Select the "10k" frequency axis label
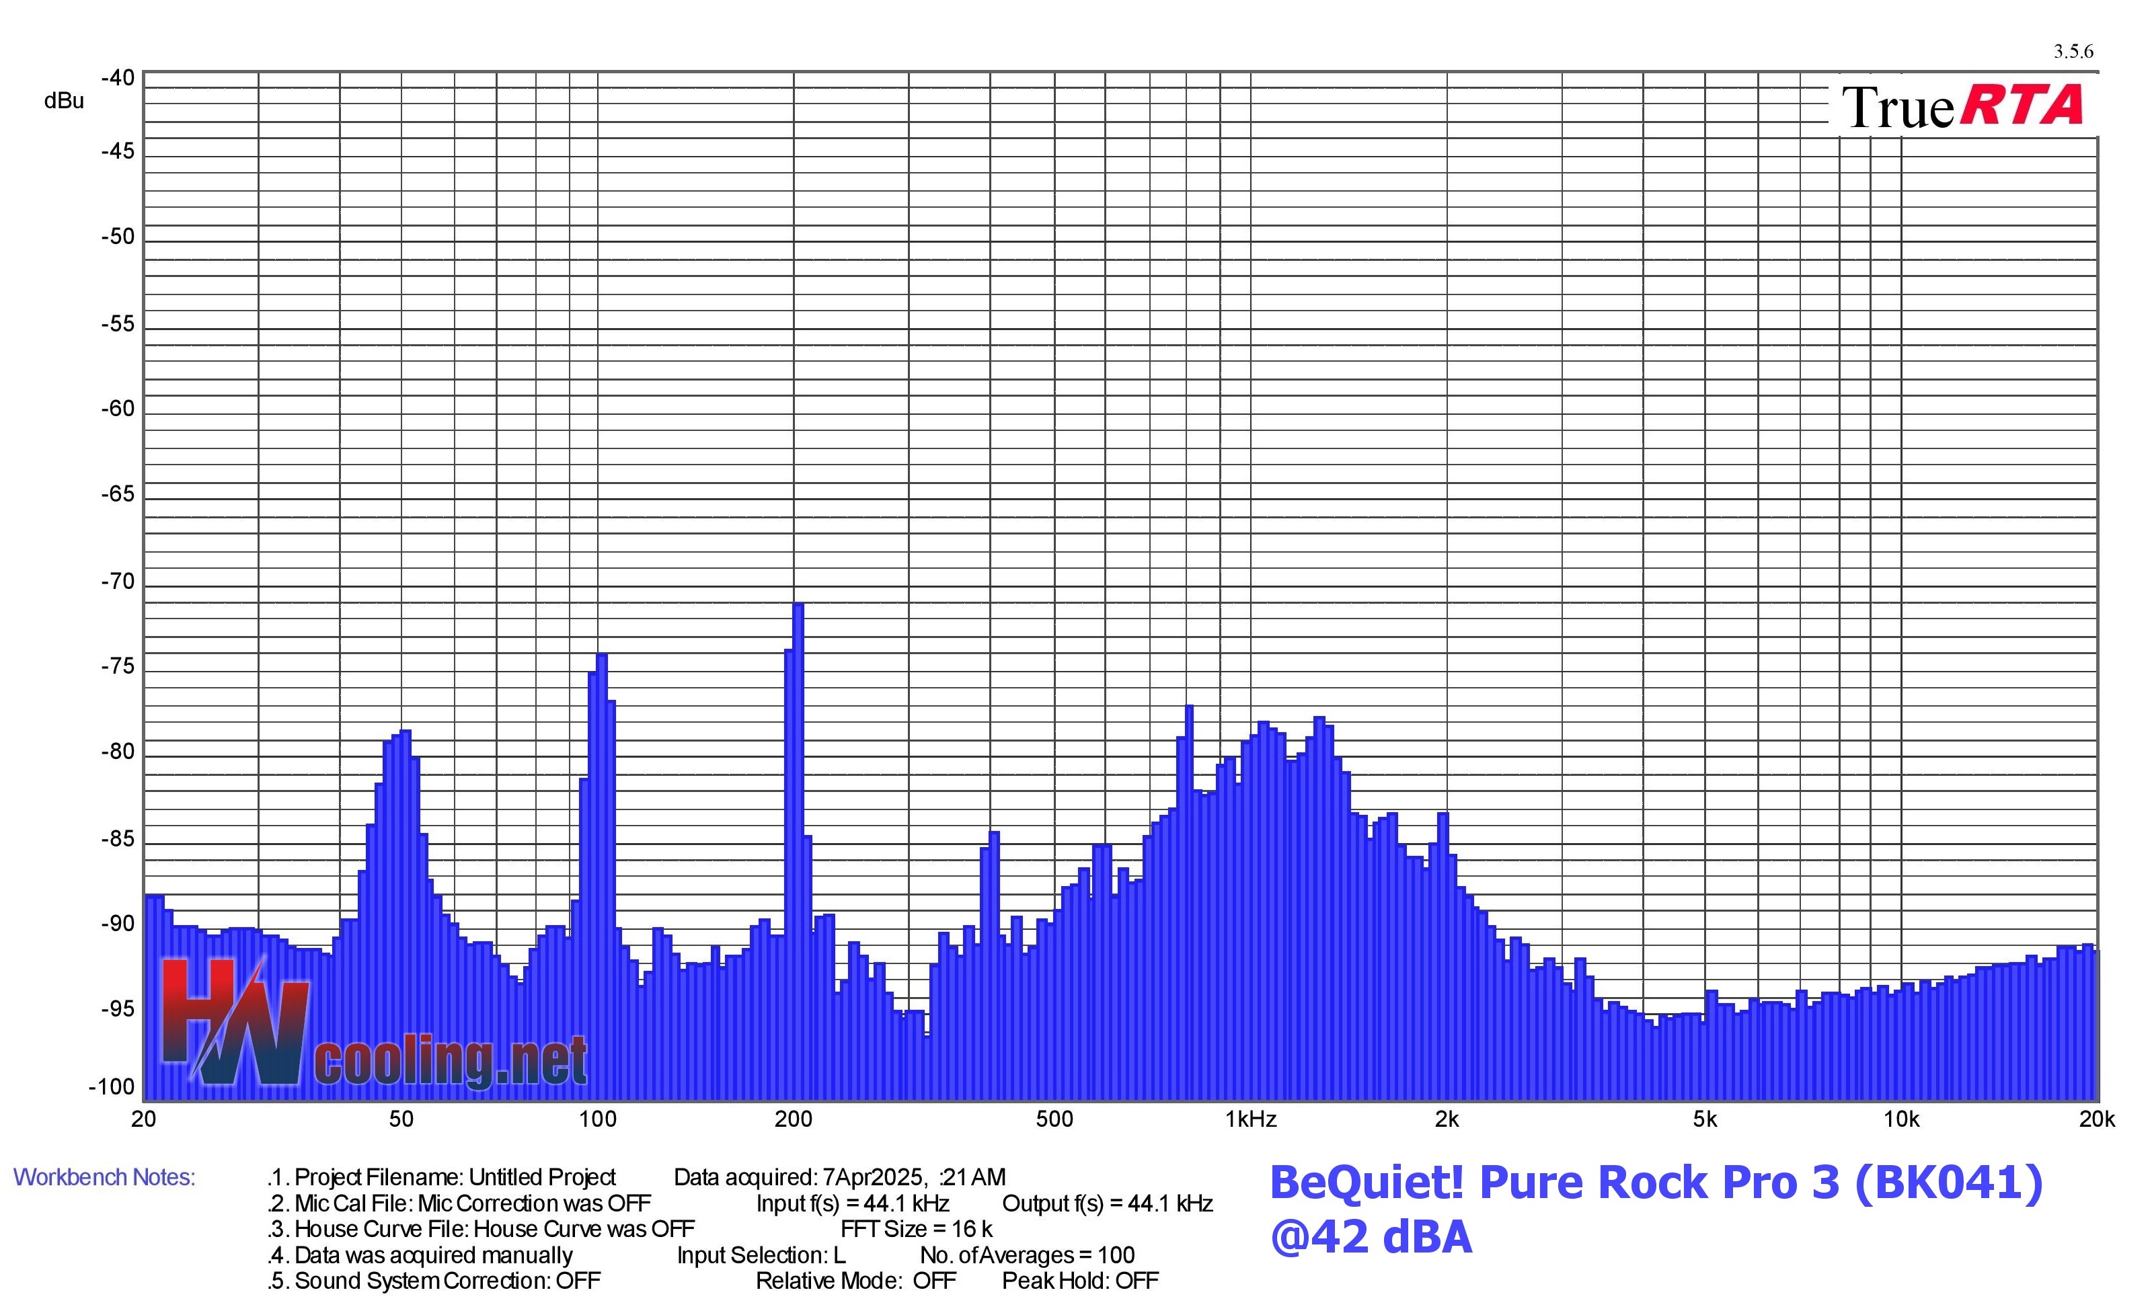2152x1311 pixels. 1901,1119
